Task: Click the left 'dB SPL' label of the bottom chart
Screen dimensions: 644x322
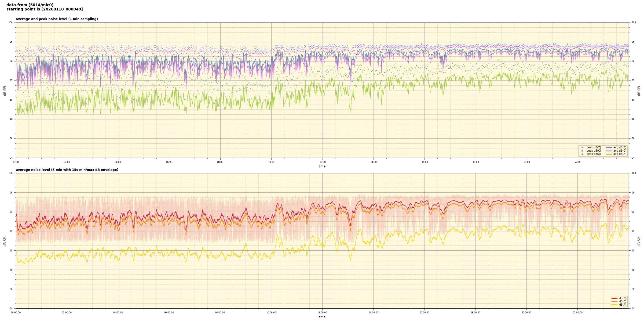Action: [5, 241]
